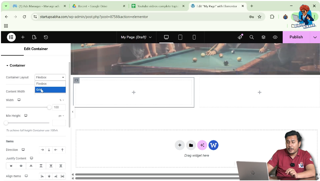Image resolution: width=320 pixels, height=181 pixels.
Task: Set Align Items to center
Action: [x=49, y=176]
